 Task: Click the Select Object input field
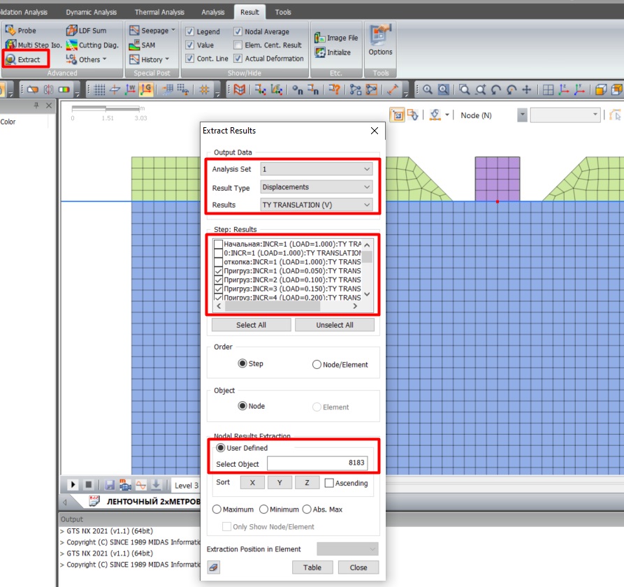click(318, 463)
